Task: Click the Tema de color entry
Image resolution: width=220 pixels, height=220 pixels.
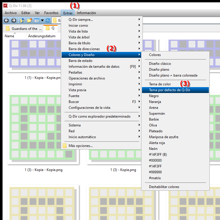Action: click(175, 84)
